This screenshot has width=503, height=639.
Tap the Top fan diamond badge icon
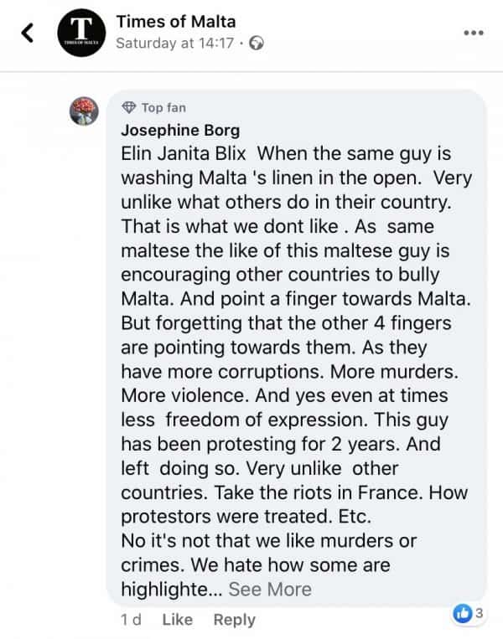(x=128, y=107)
